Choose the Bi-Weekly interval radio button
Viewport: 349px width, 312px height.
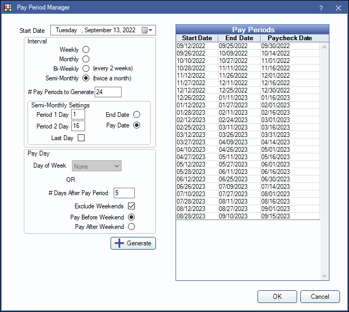(86, 69)
